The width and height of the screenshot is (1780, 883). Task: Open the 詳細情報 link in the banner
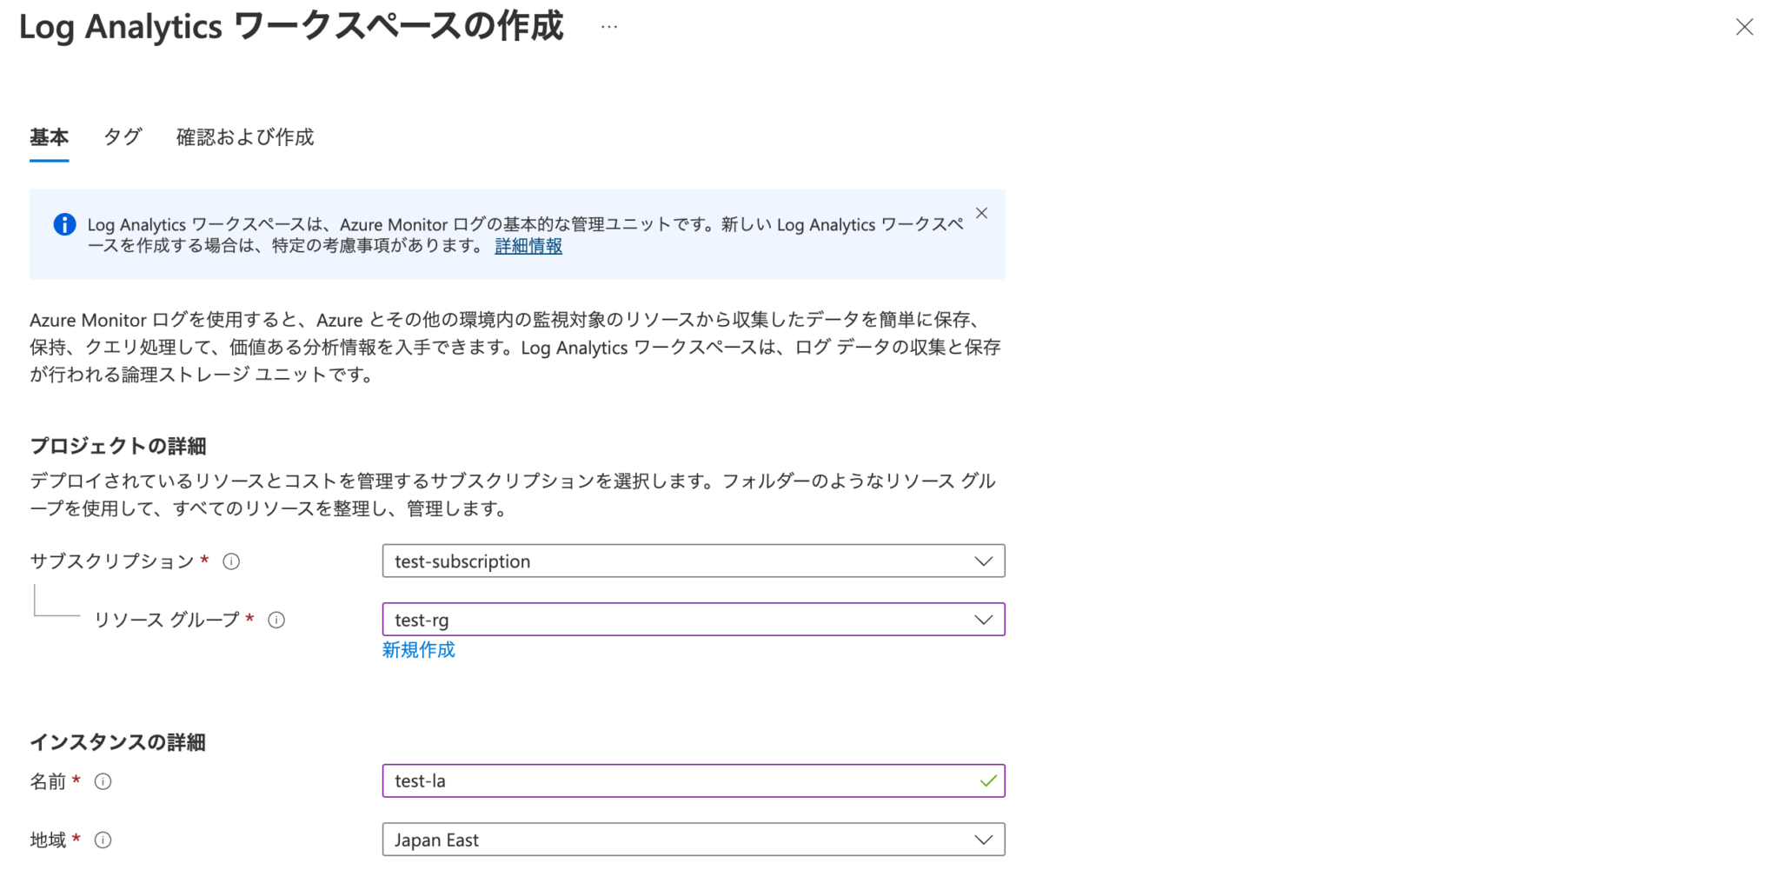click(527, 246)
